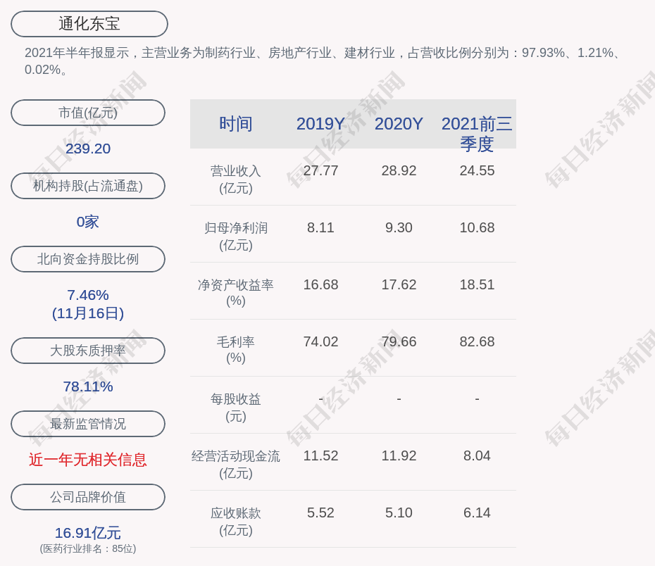Toggle the 毛利率 row display
This screenshot has height=566, width=655.
tap(235, 349)
